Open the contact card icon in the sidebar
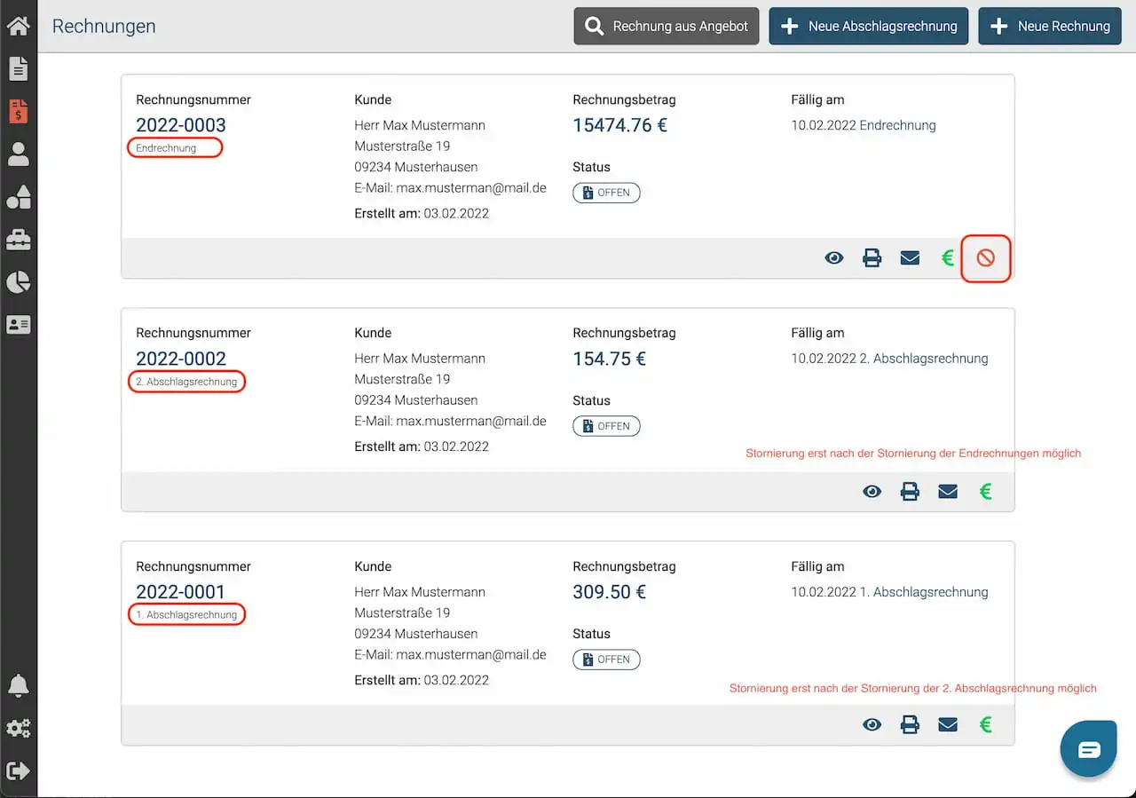This screenshot has width=1136, height=798. 18,325
